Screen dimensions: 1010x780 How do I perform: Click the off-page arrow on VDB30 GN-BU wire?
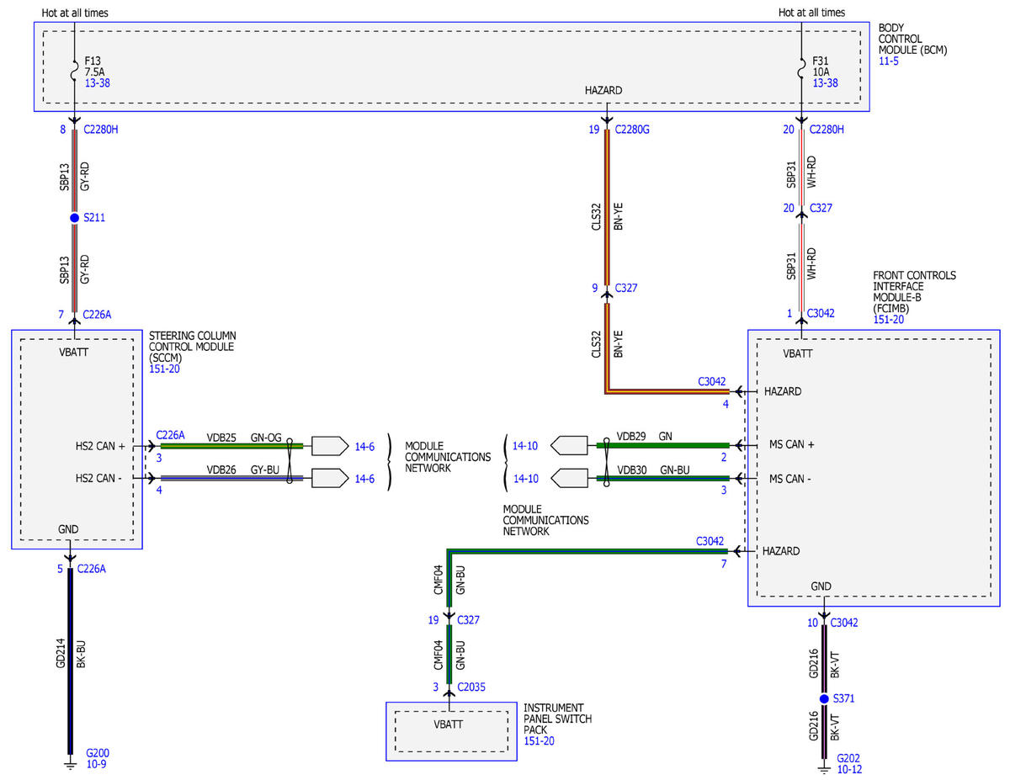tap(570, 478)
